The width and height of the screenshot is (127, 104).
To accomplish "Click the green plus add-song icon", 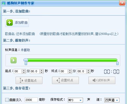I will 10,23.
